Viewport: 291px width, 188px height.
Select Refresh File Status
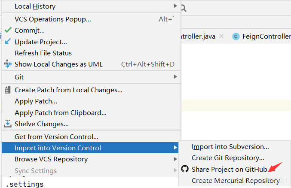pyautogui.click(x=43, y=53)
